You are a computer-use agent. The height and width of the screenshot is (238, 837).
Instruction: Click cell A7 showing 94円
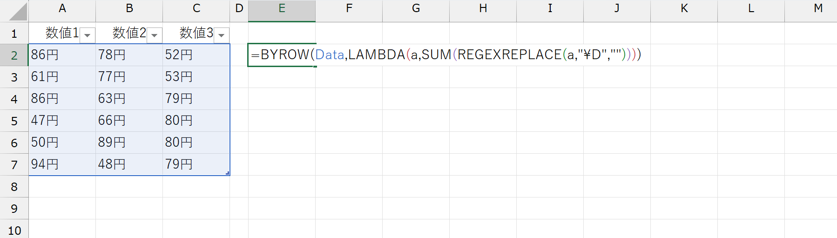(x=62, y=164)
